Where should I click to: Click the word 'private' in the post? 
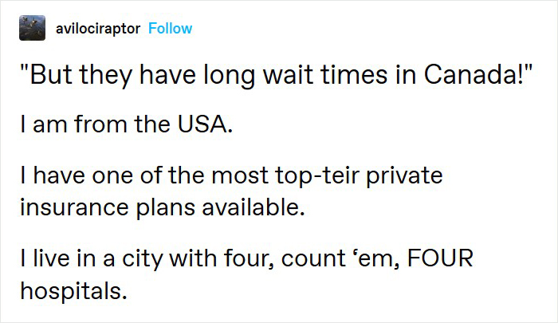coord(404,176)
